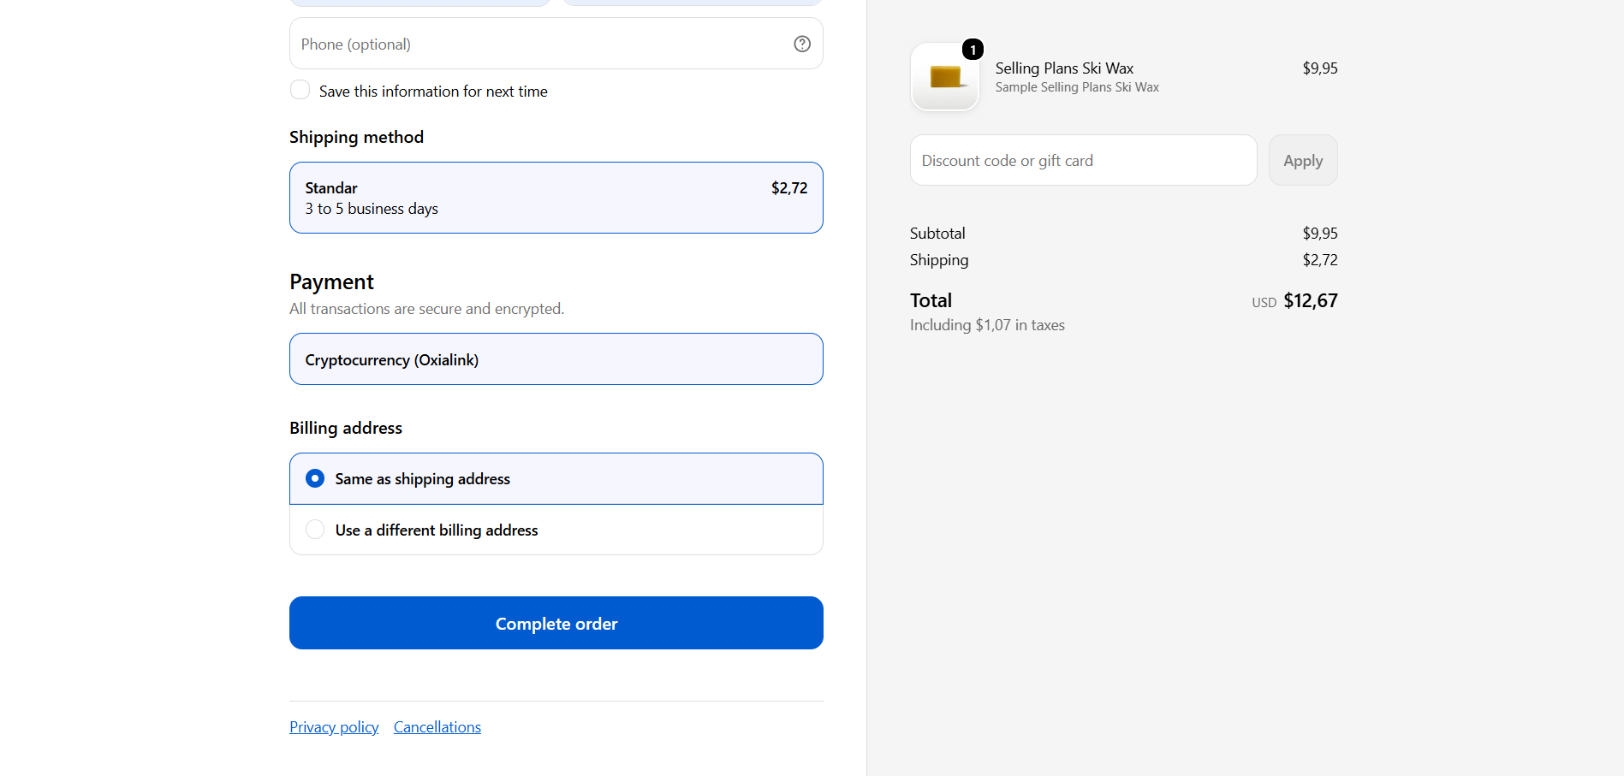1624x776 pixels.
Task: Click the Shipping label in order summary
Action: tap(939, 260)
